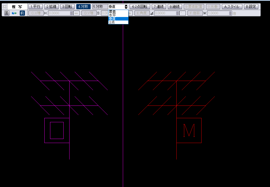Select 6.2点回転 two-point rotation mode
This screenshot has width=270, height=187.
140,7
